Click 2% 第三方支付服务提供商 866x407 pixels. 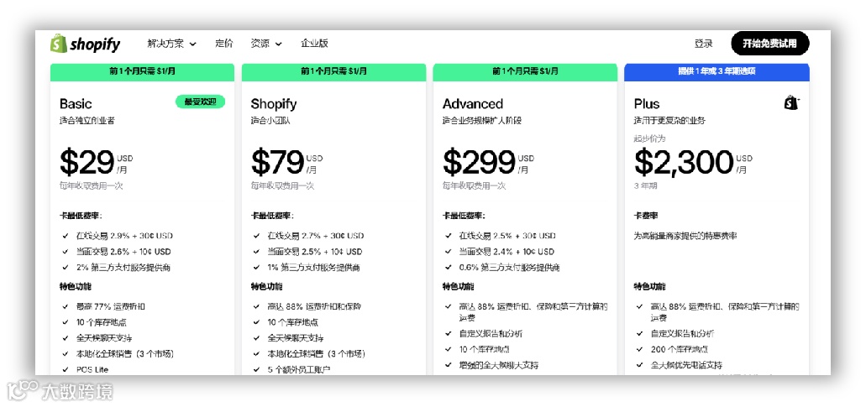123,268
